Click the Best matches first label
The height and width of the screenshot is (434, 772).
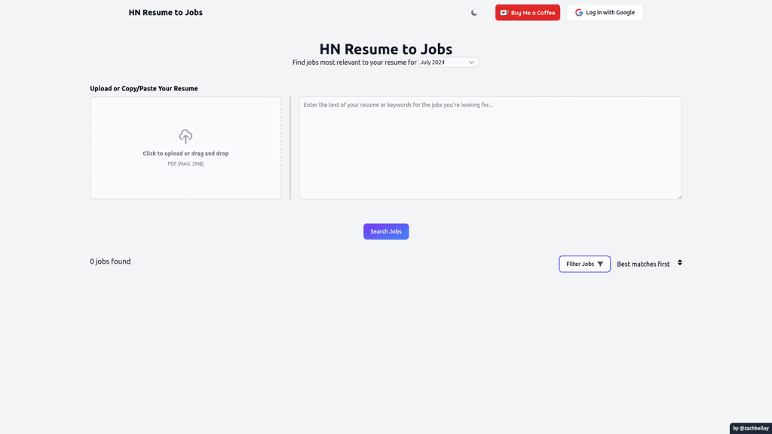pos(642,263)
